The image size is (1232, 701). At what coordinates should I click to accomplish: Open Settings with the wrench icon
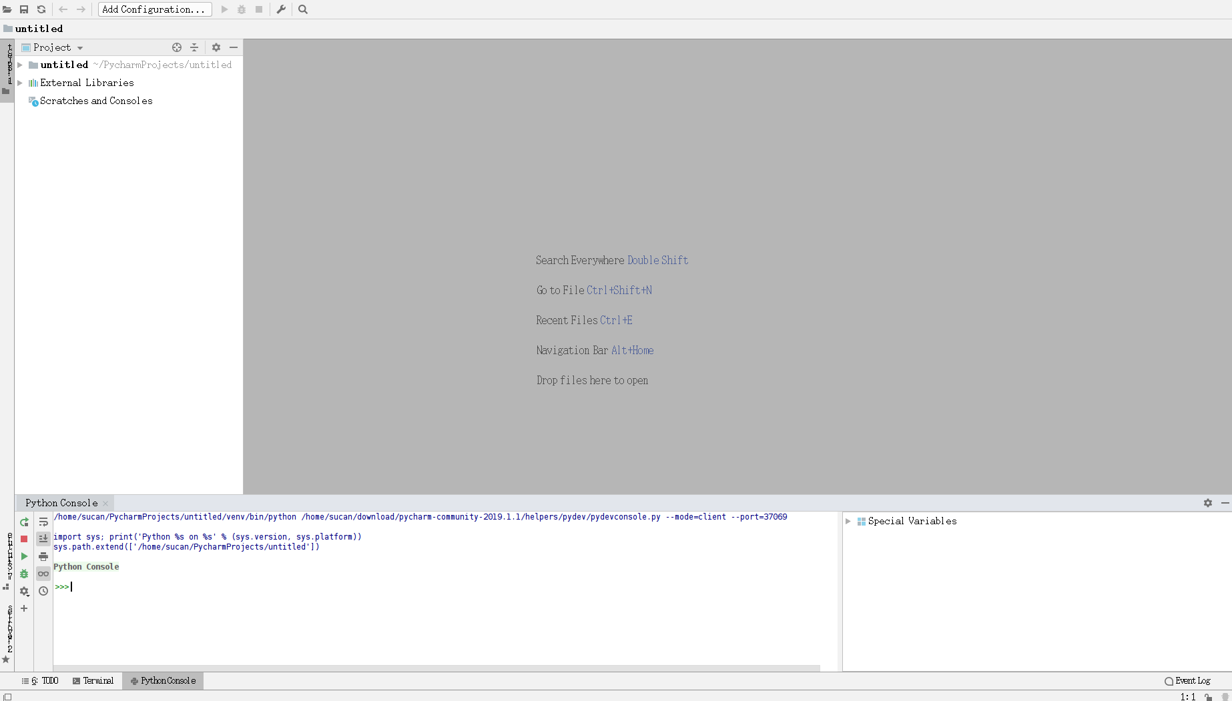coord(281,9)
